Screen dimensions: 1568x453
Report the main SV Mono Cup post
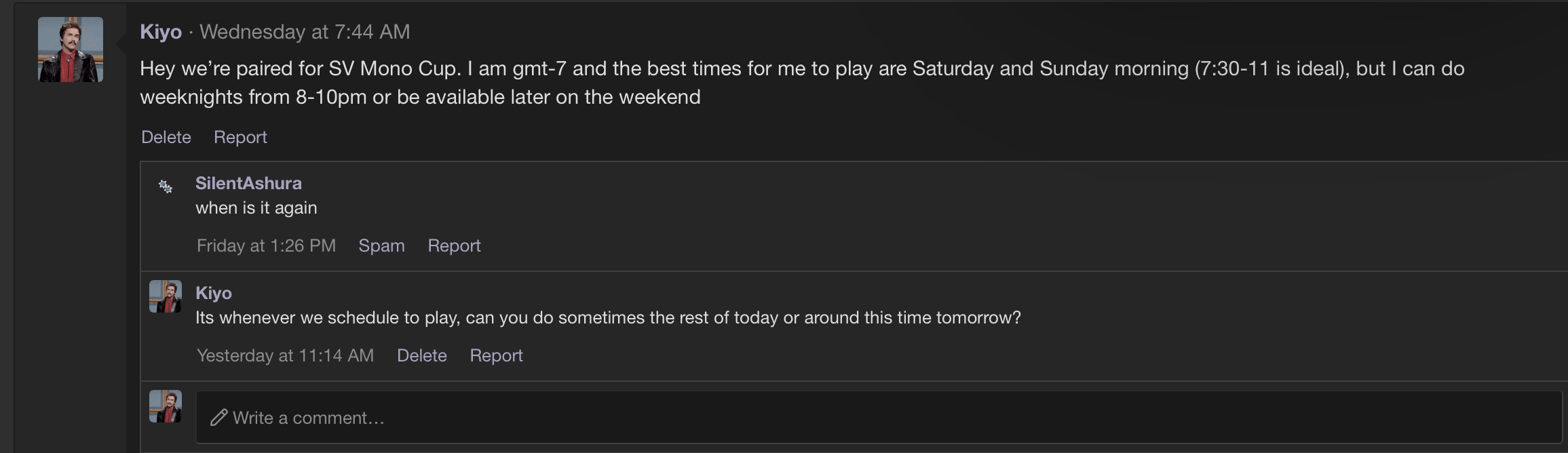click(x=240, y=137)
